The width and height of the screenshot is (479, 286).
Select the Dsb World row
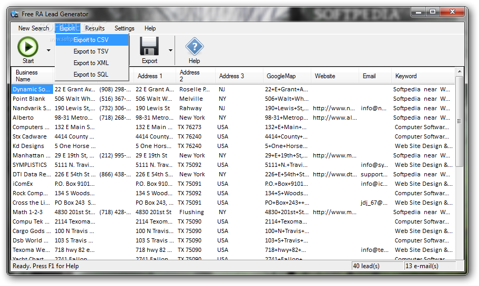click(233, 240)
